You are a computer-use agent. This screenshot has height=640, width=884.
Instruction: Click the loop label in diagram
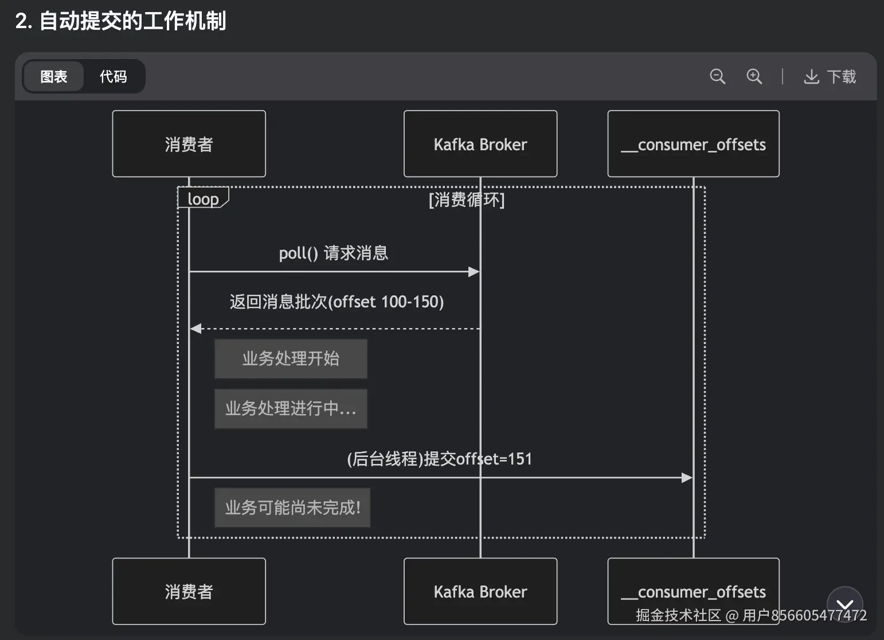(x=203, y=198)
